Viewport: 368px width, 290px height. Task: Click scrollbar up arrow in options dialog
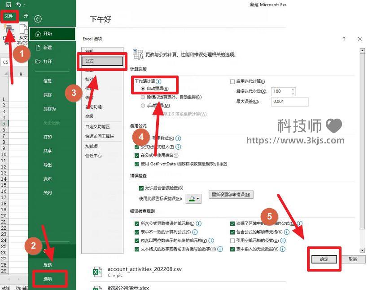(362, 50)
